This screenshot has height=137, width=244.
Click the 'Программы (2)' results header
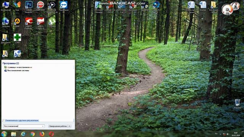(x=11, y=64)
